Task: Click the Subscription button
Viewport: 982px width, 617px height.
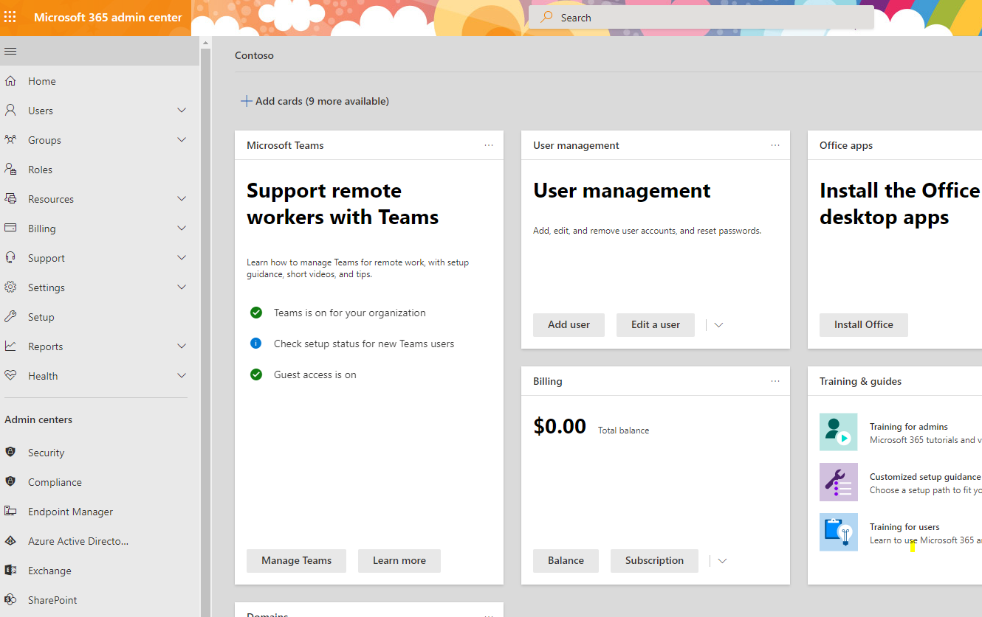Action: click(x=654, y=561)
